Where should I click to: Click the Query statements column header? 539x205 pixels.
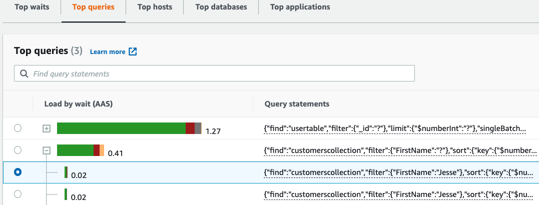(297, 104)
